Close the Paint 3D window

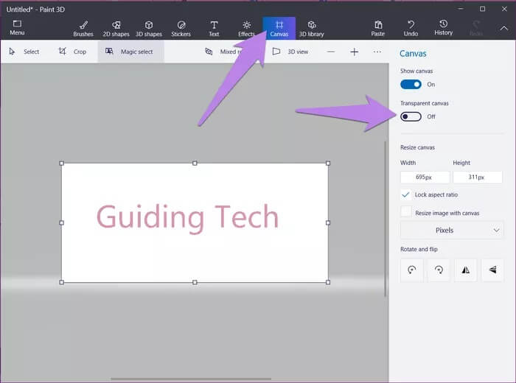(x=504, y=9)
